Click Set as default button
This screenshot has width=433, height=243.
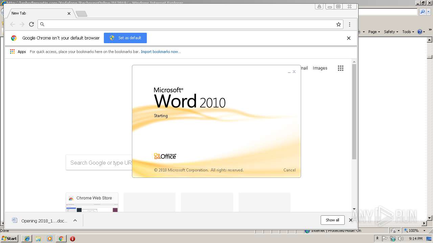(x=125, y=38)
